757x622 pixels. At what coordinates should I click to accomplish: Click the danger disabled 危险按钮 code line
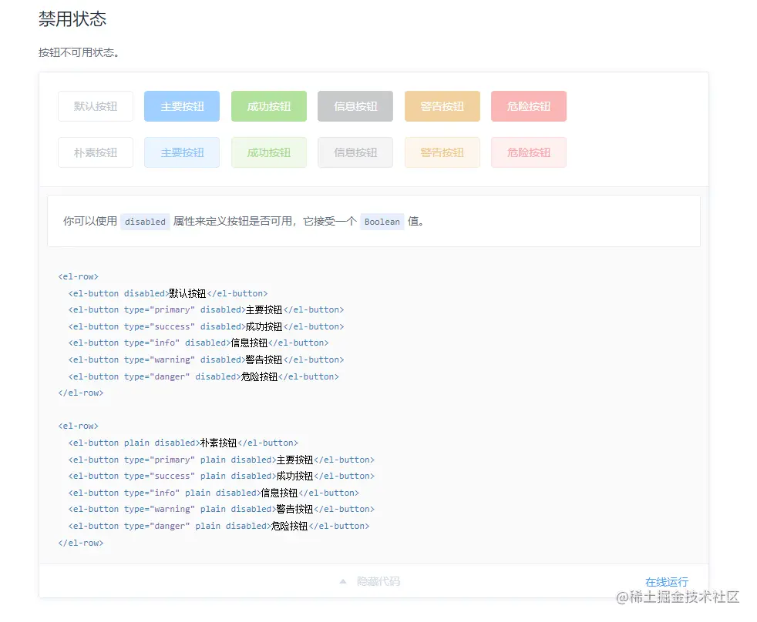click(x=204, y=376)
